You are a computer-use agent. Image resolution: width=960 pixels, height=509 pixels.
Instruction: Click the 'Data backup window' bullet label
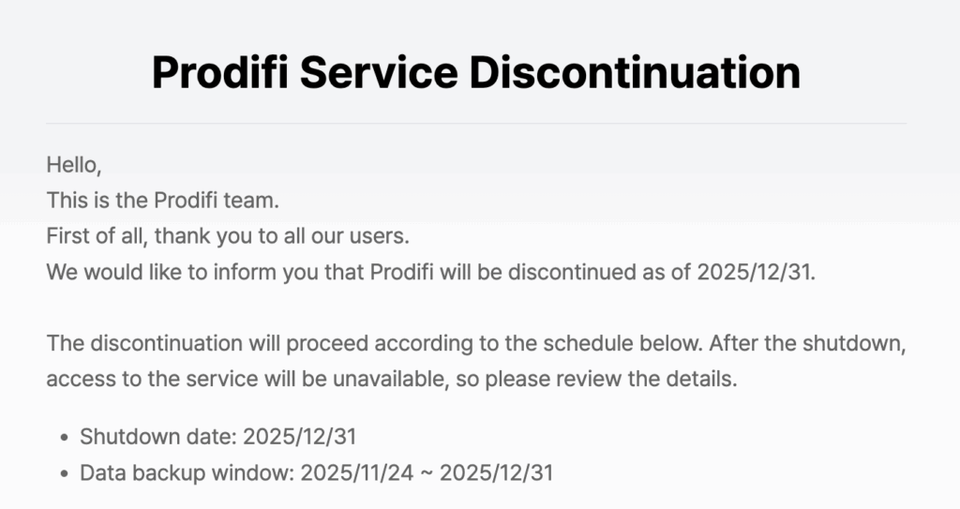[x=187, y=472]
